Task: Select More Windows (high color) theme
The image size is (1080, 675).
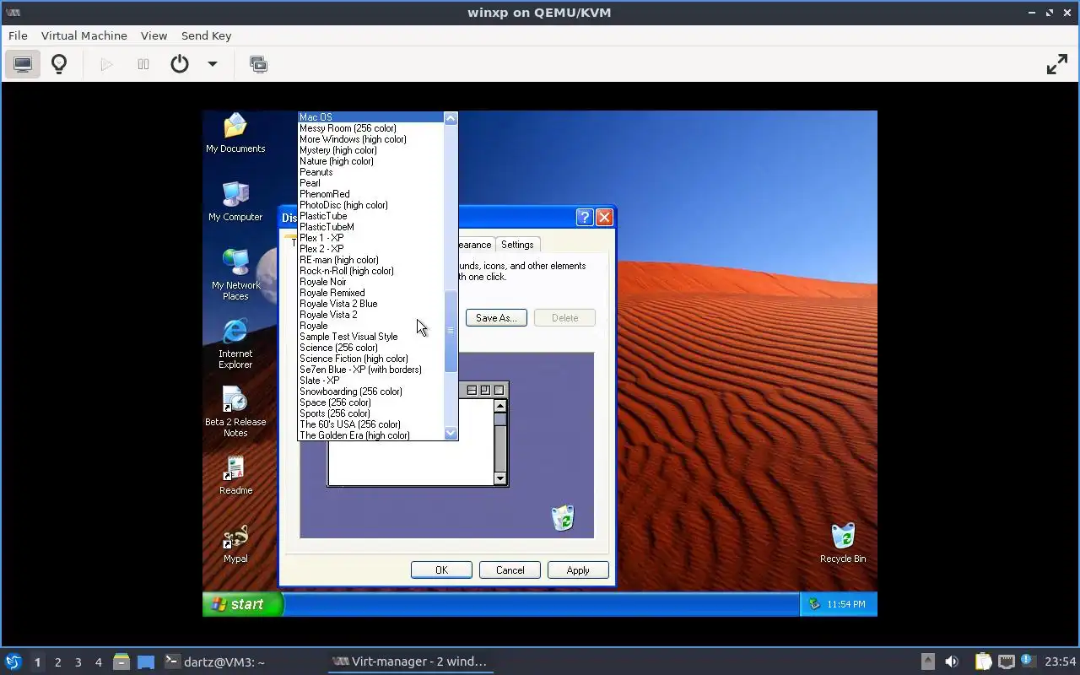Action: point(371,139)
